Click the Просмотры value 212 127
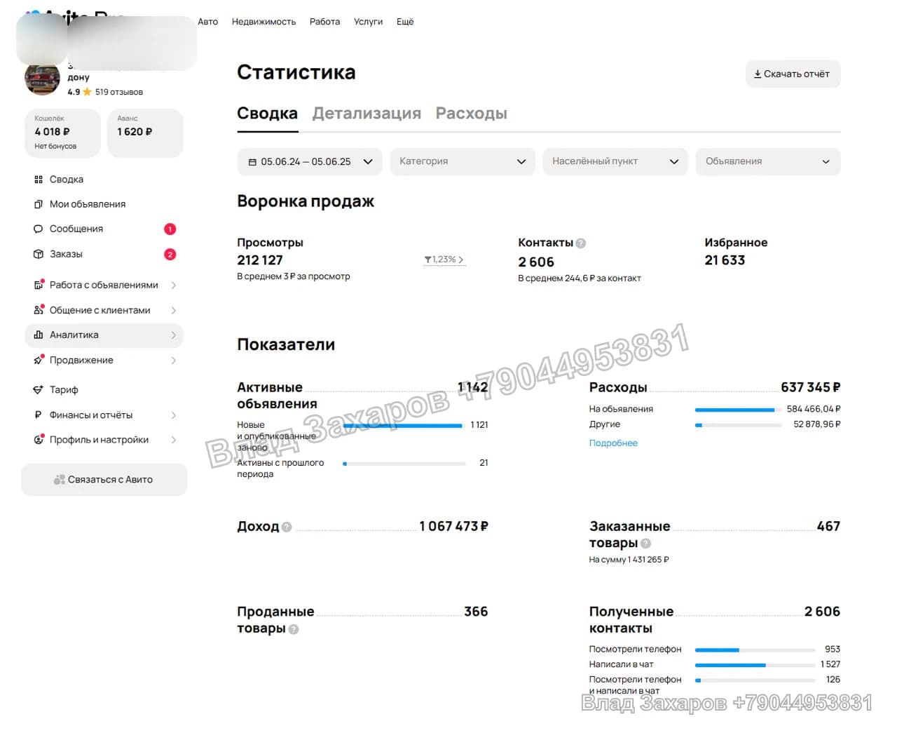 click(260, 260)
